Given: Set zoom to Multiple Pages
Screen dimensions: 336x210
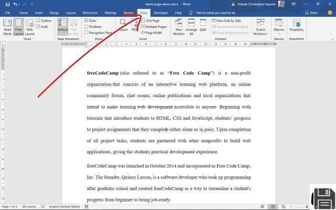Looking at the screenshot, I should pos(154,27).
